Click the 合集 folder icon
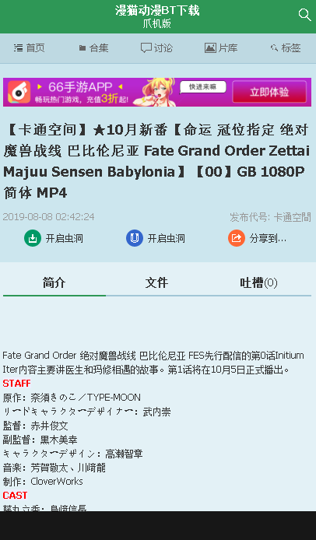The image size is (316, 540). [x=82, y=48]
